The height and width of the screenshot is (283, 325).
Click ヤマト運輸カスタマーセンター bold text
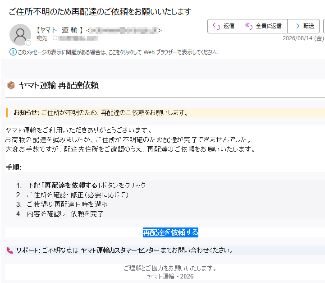tap(120, 251)
